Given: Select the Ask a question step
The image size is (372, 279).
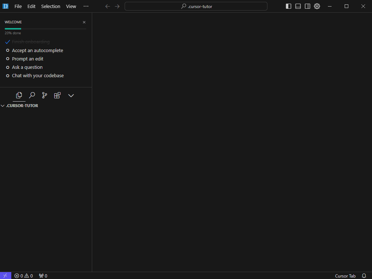Looking at the screenshot, I should point(27,67).
